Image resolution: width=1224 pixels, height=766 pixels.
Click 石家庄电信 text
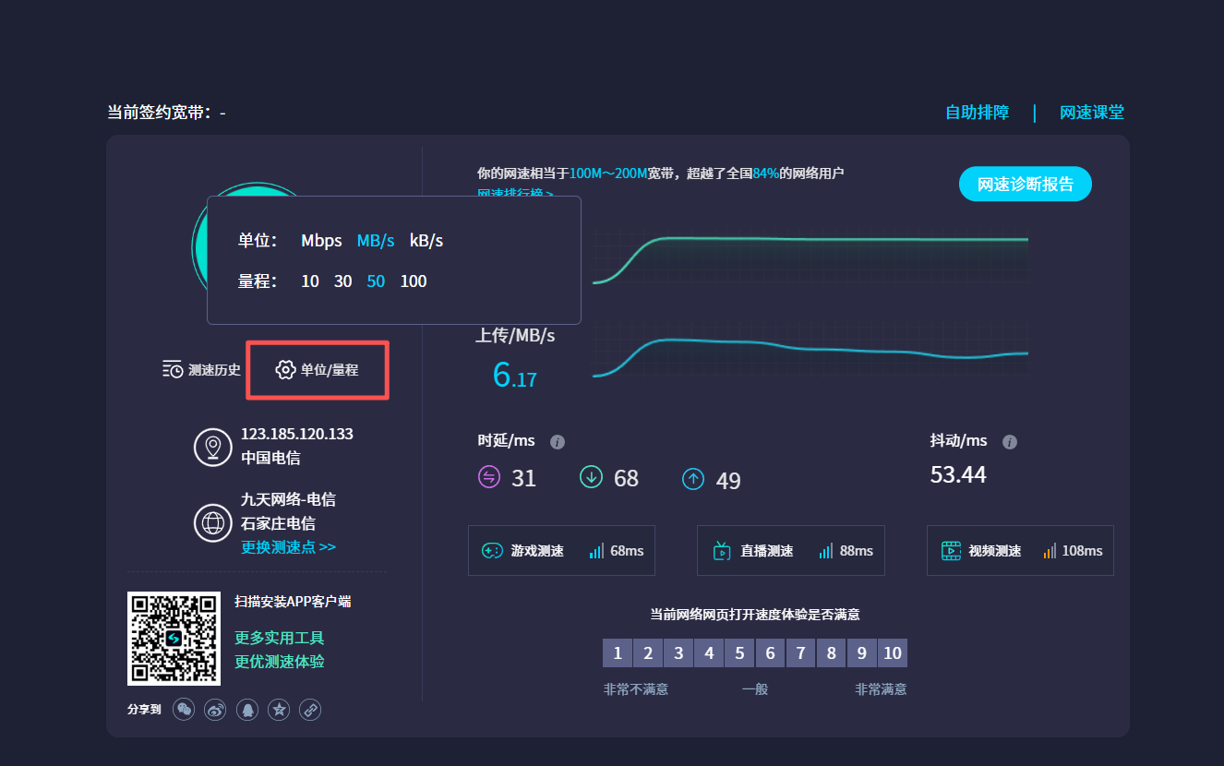(278, 523)
